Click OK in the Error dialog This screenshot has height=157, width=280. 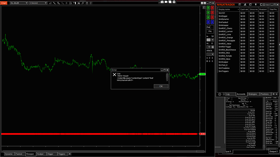click(161, 86)
